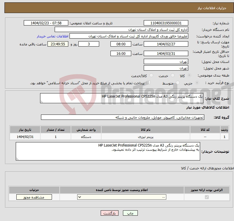This screenshot has height=221, width=234.
Task: Click the مشاهده مجوز button
Action: pyautogui.click(x=34, y=197)
